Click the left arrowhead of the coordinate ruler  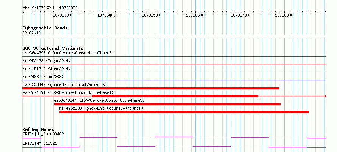click(23, 12)
